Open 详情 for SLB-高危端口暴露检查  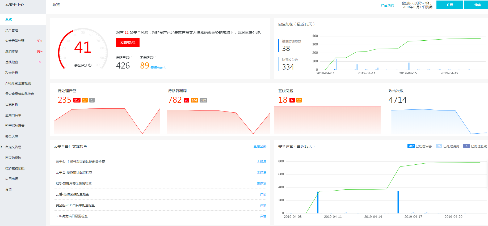[x=263, y=216]
